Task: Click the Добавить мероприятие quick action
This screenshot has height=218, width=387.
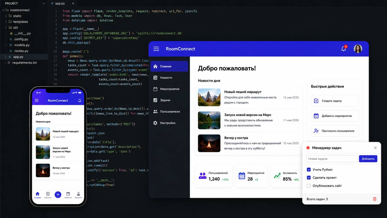Action: (x=335, y=116)
